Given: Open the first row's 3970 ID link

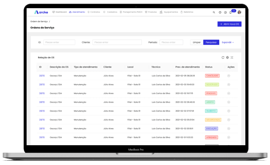Looking at the screenshot, I should (x=42, y=76).
